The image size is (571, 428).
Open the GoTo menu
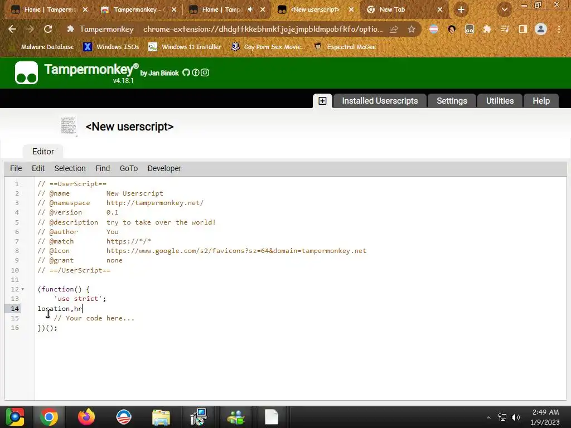(x=129, y=168)
